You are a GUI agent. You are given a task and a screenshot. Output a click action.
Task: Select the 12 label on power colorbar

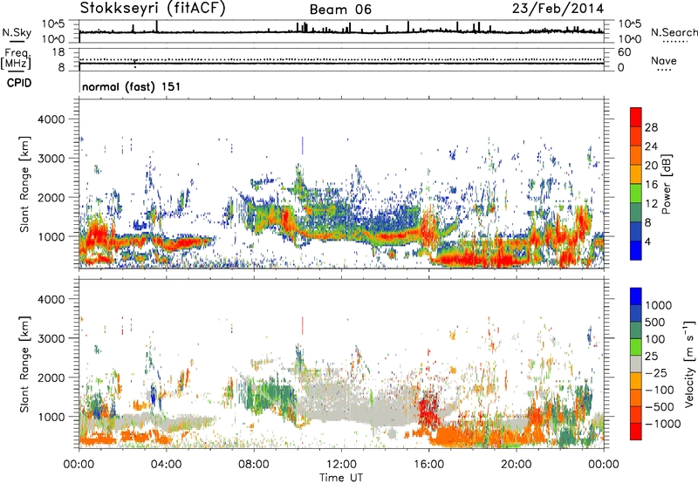click(x=651, y=204)
